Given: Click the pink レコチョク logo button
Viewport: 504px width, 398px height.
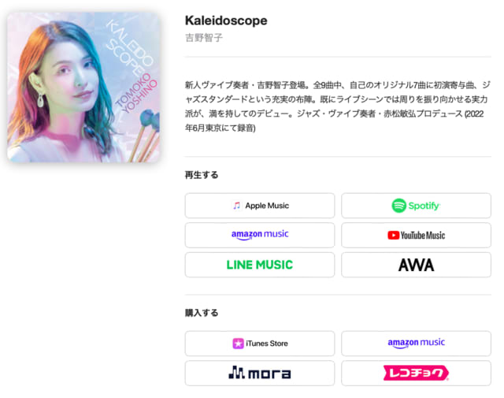Looking at the screenshot, I should click(x=417, y=374).
